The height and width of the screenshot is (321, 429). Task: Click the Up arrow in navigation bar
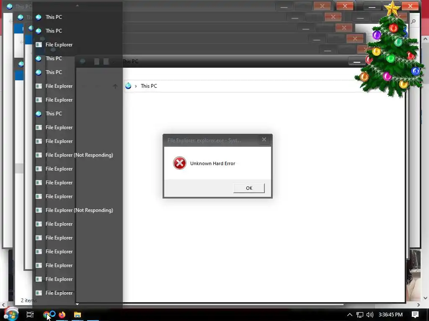click(x=115, y=86)
